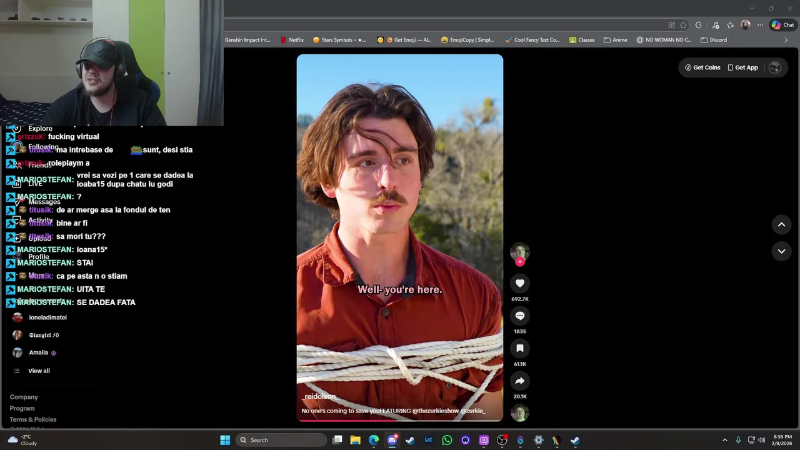Expand the Discord bookmarks folder
Screen dimensions: 800x450
coord(713,40)
